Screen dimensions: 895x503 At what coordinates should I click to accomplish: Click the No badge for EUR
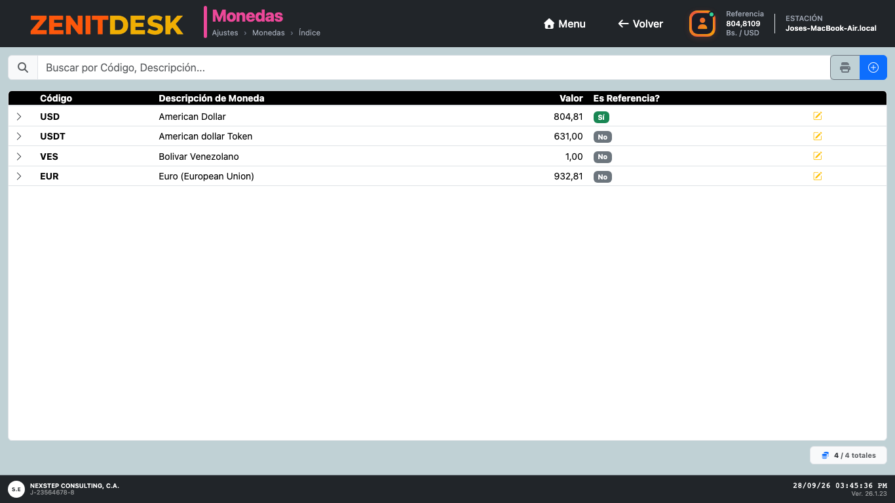pos(603,177)
